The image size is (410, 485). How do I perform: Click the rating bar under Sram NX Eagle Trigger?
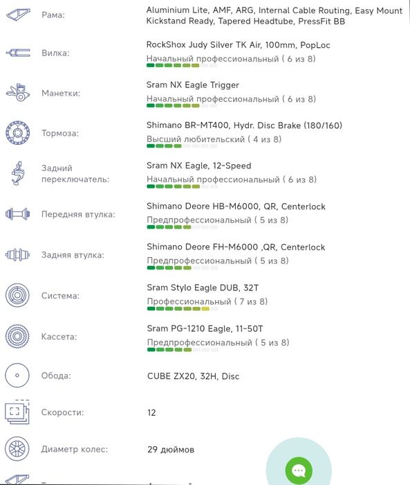pos(182,106)
